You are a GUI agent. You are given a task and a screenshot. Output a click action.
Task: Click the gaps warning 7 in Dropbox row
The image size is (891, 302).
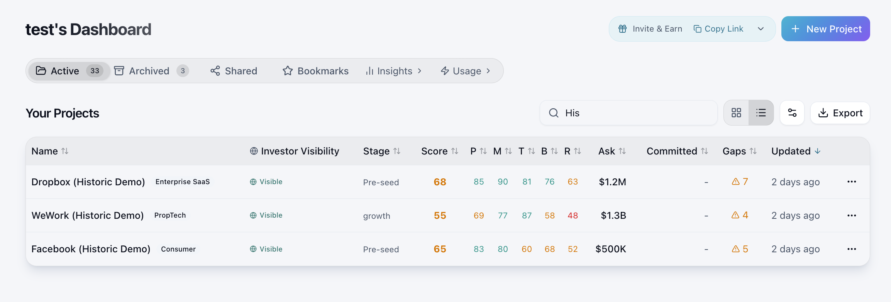click(740, 181)
